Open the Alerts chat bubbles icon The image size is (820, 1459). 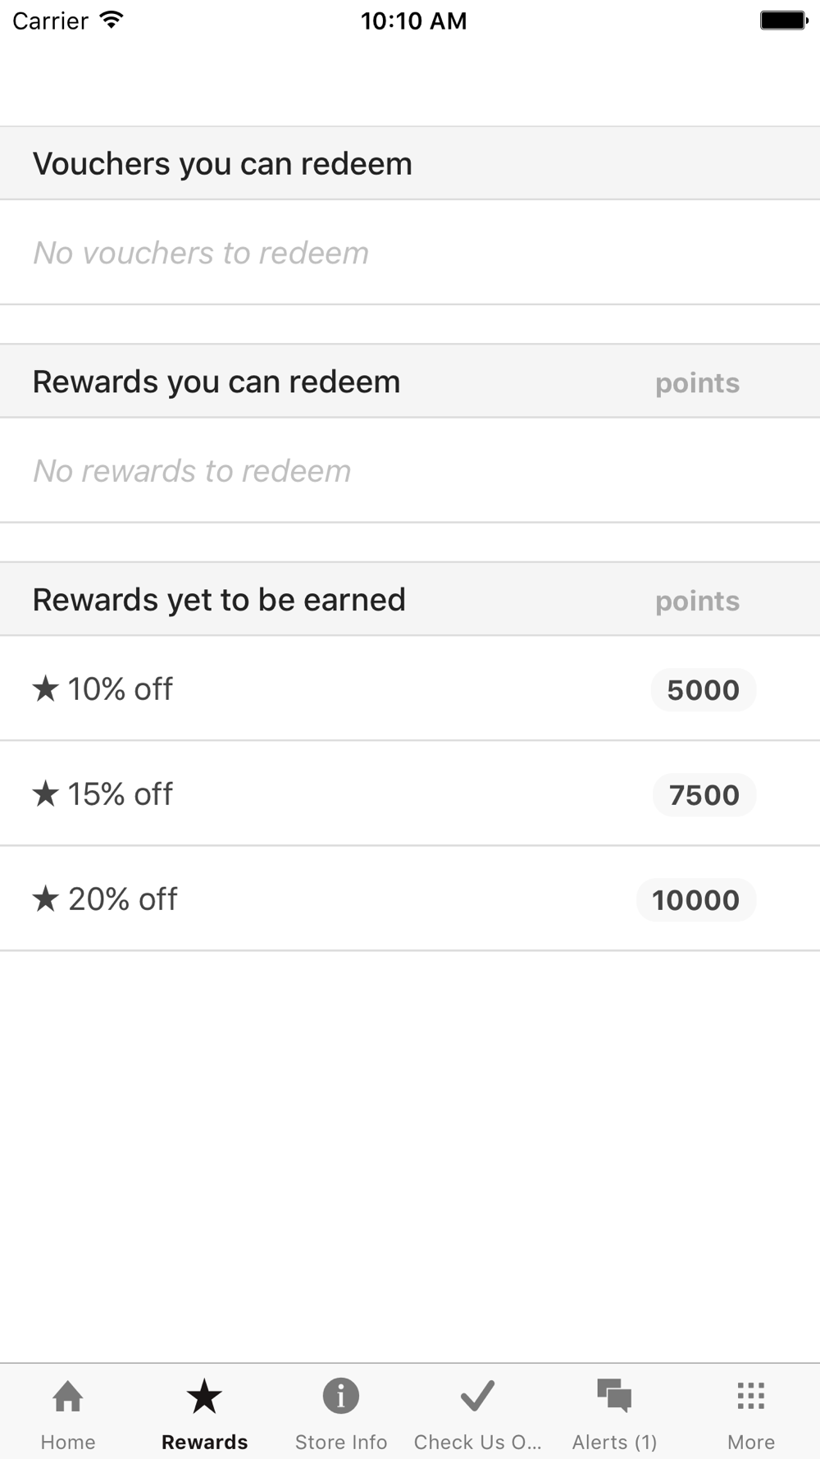pyautogui.click(x=614, y=1396)
